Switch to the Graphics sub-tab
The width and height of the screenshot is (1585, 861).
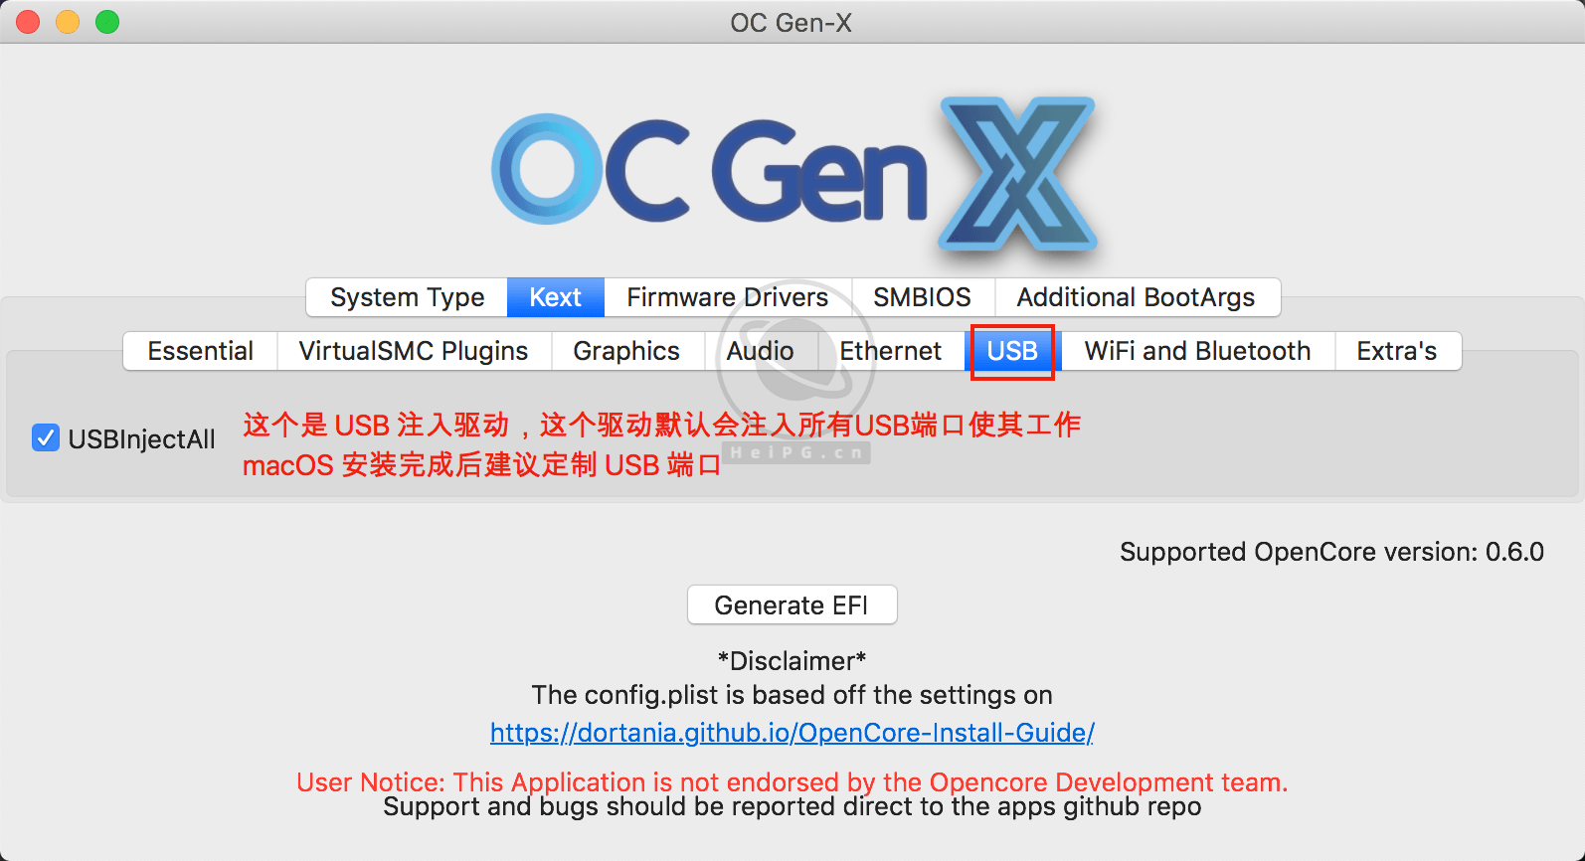click(626, 351)
